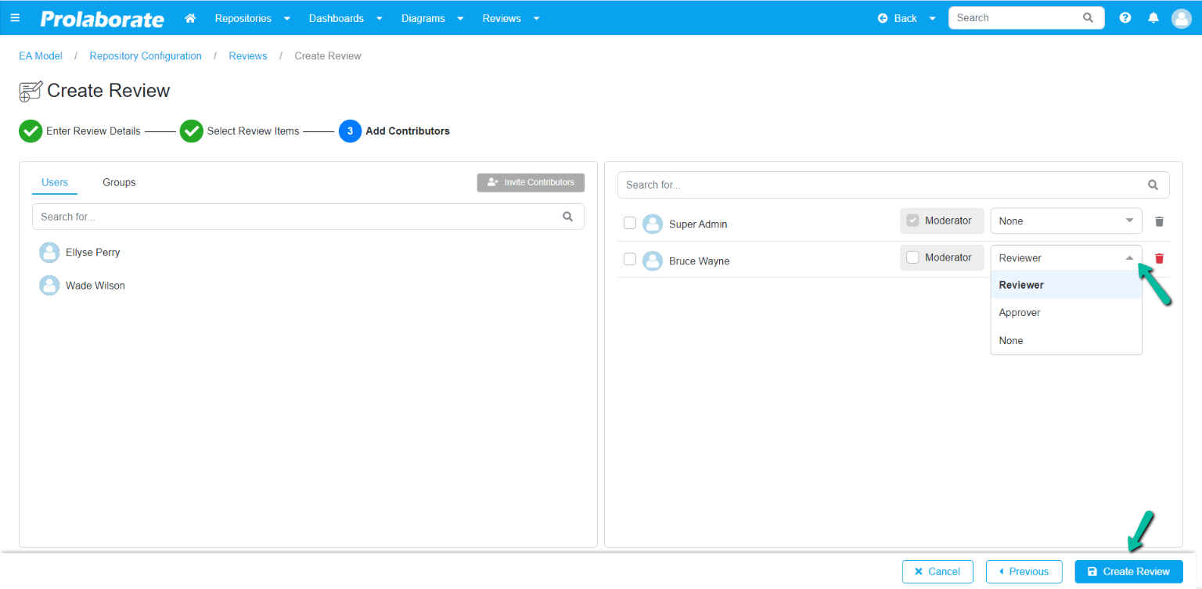Click magnifier in contributors search box
Screen dimensions: 1202x589
(1153, 185)
